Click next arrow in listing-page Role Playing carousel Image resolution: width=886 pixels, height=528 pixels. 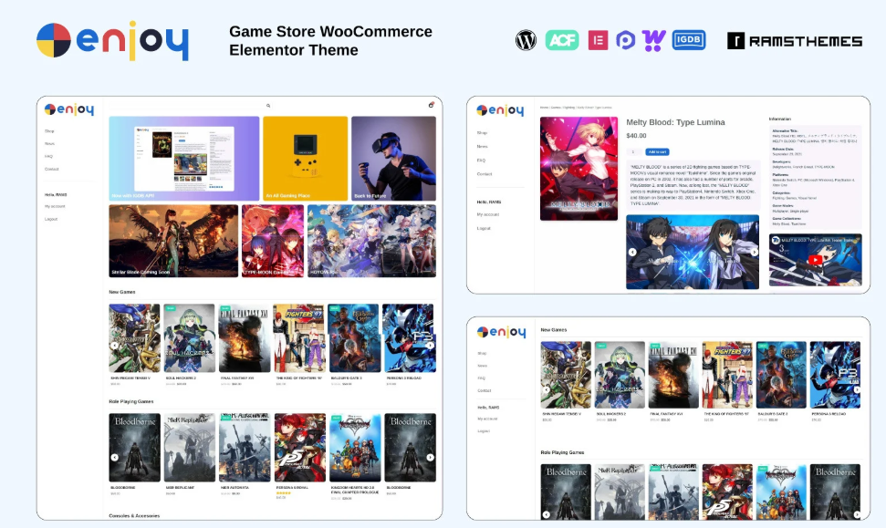click(x=857, y=514)
